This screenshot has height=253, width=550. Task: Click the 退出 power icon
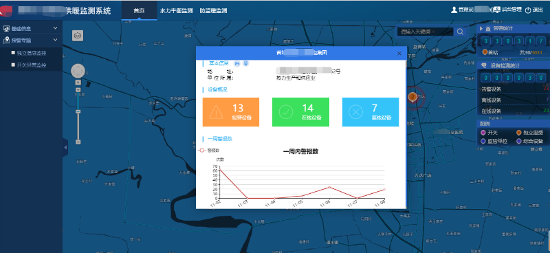point(528,10)
